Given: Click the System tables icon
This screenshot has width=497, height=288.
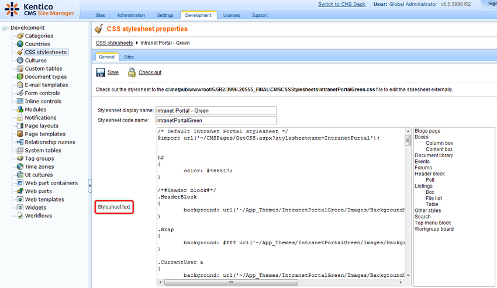Looking at the screenshot, I should pos(20,150).
